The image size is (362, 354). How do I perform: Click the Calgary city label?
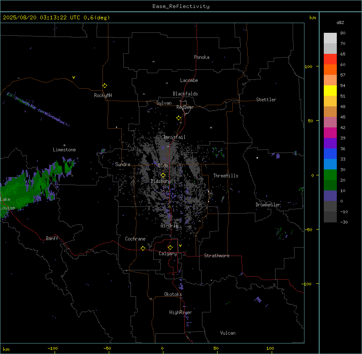tap(168, 254)
